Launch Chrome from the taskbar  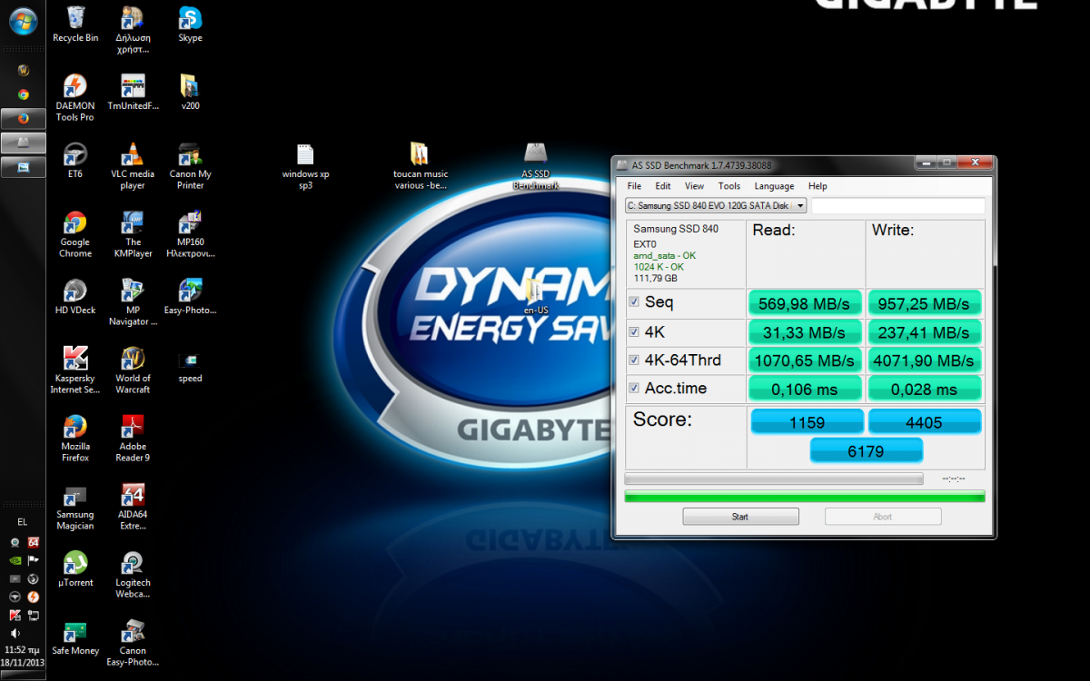point(23,94)
